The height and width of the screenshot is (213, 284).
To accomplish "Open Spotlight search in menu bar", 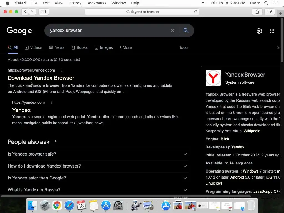I will 266,3.
